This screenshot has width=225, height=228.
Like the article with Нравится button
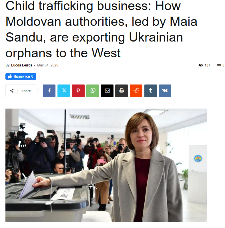tap(21, 76)
